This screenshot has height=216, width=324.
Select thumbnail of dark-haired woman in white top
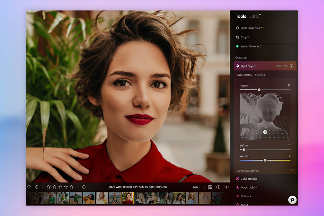coord(179,198)
